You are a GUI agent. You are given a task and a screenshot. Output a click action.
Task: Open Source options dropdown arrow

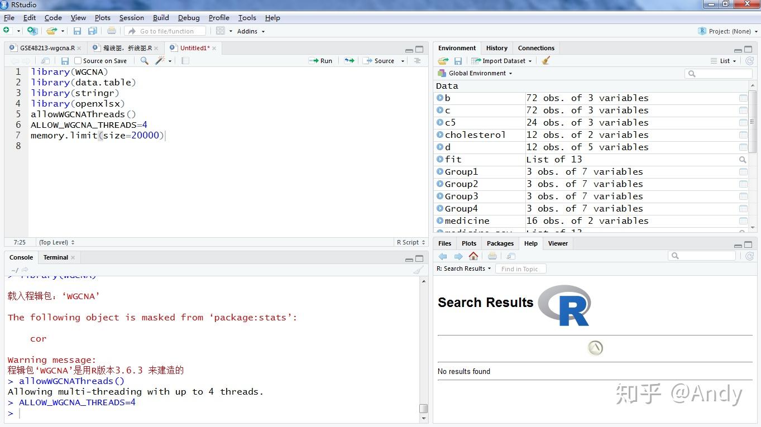coord(403,61)
